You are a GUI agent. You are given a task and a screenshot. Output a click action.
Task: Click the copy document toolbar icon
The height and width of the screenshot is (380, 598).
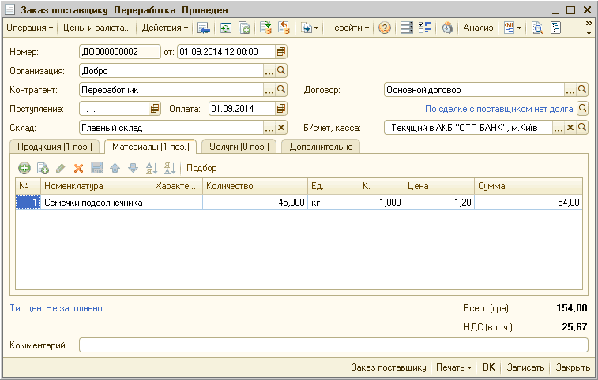[x=244, y=28]
